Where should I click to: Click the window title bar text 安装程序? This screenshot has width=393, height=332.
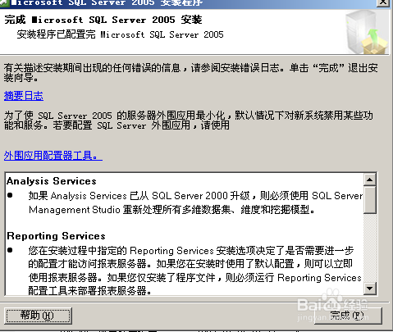[x=181, y=2]
